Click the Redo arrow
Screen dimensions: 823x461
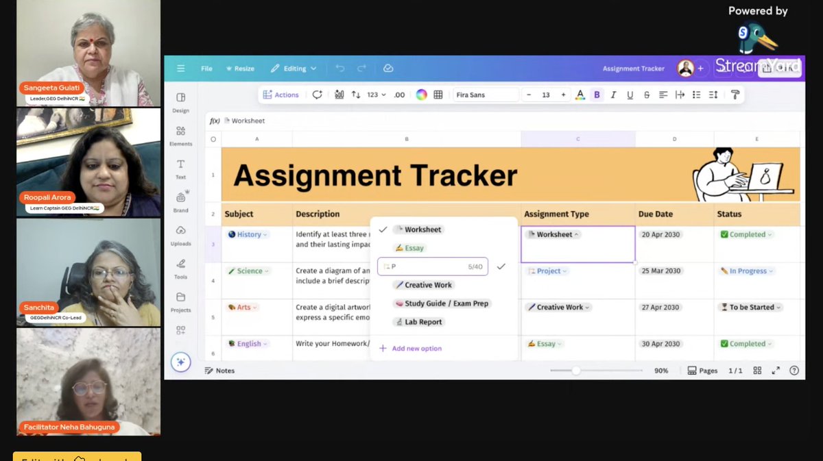pyautogui.click(x=361, y=68)
